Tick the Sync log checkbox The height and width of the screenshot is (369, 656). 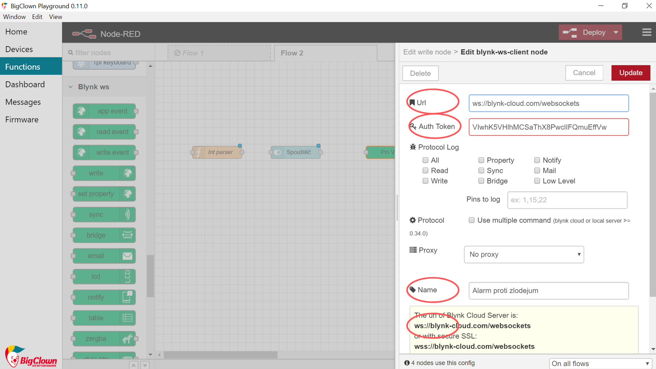coord(481,170)
